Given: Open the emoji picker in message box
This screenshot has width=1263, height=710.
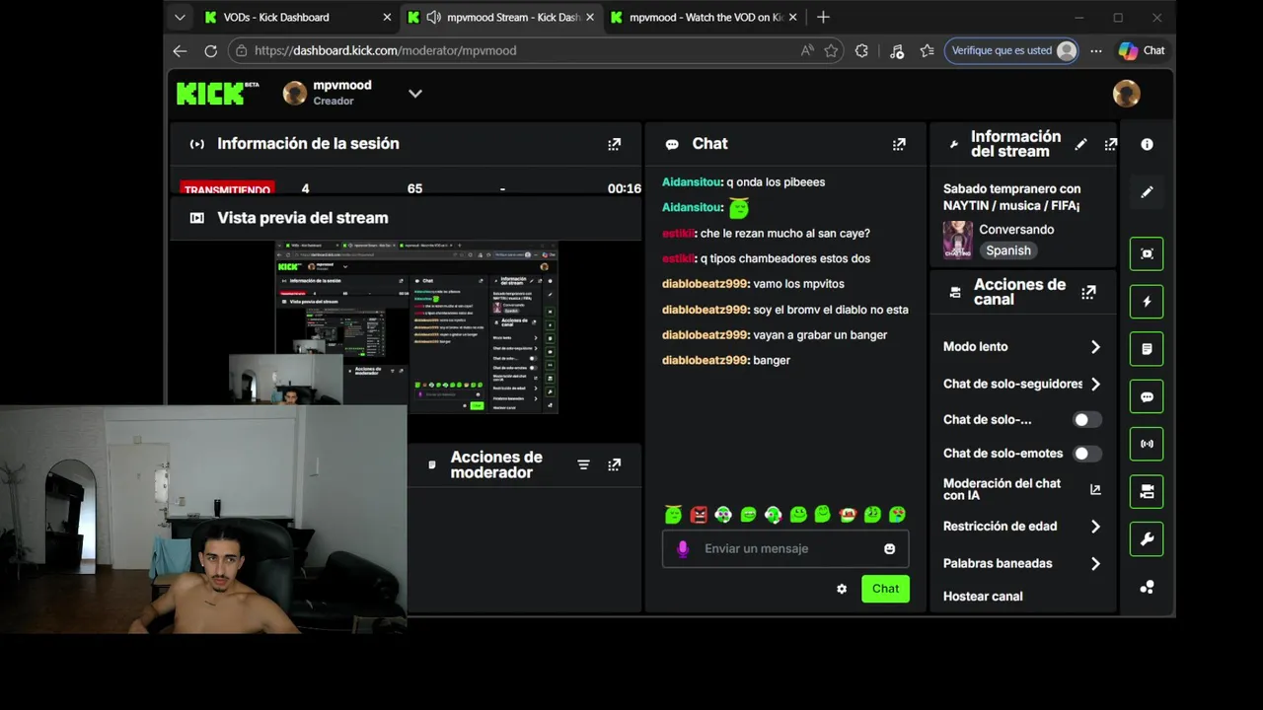Looking at the screenshot, I should pyautogui.click(x=889, y=549).
